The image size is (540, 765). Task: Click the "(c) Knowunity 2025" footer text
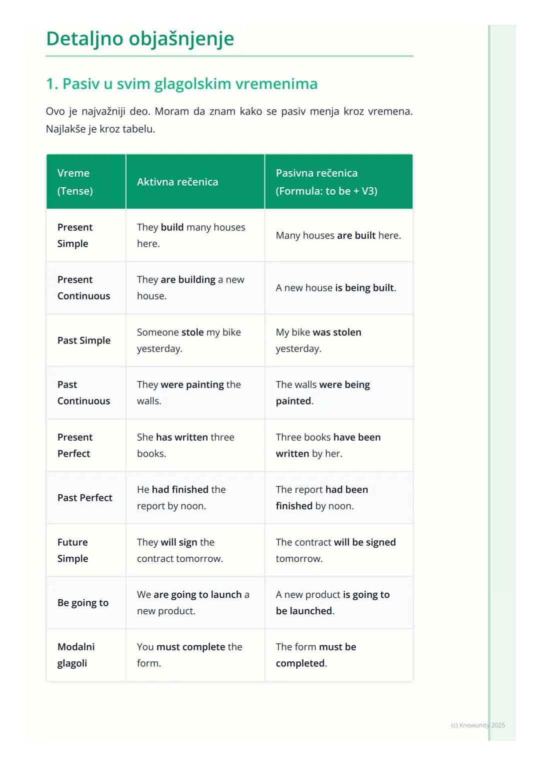coord(477,725)
